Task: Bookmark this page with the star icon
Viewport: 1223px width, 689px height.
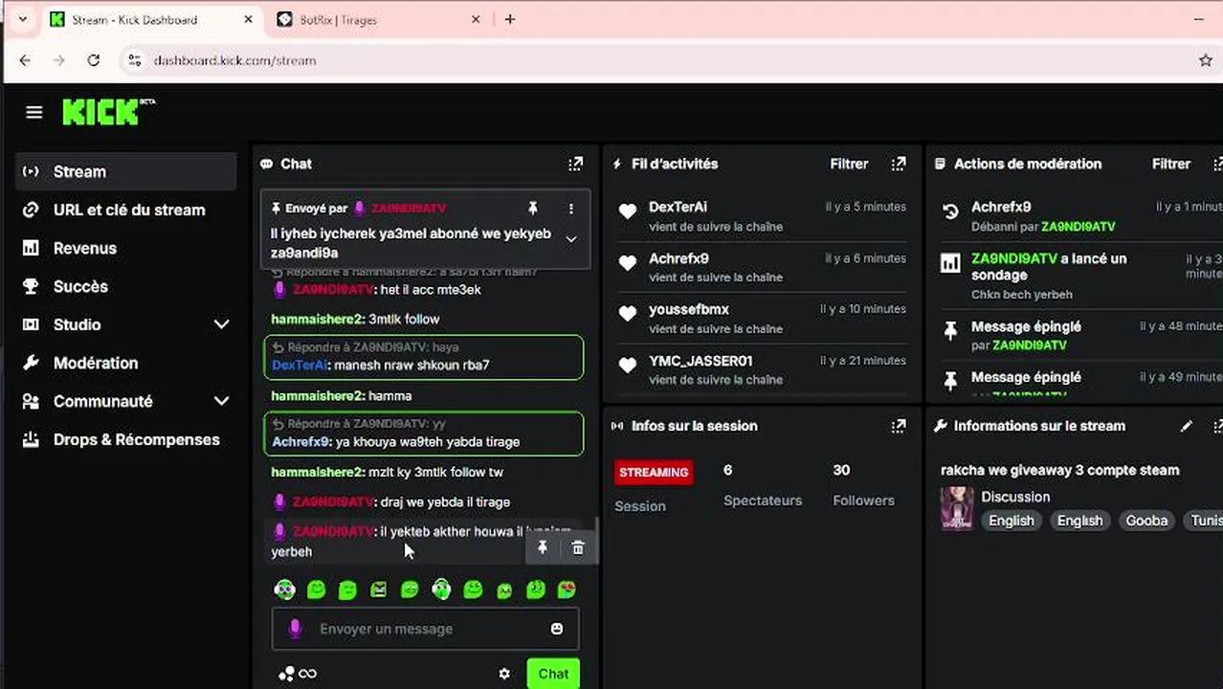Action: (x=1206, y=60)
